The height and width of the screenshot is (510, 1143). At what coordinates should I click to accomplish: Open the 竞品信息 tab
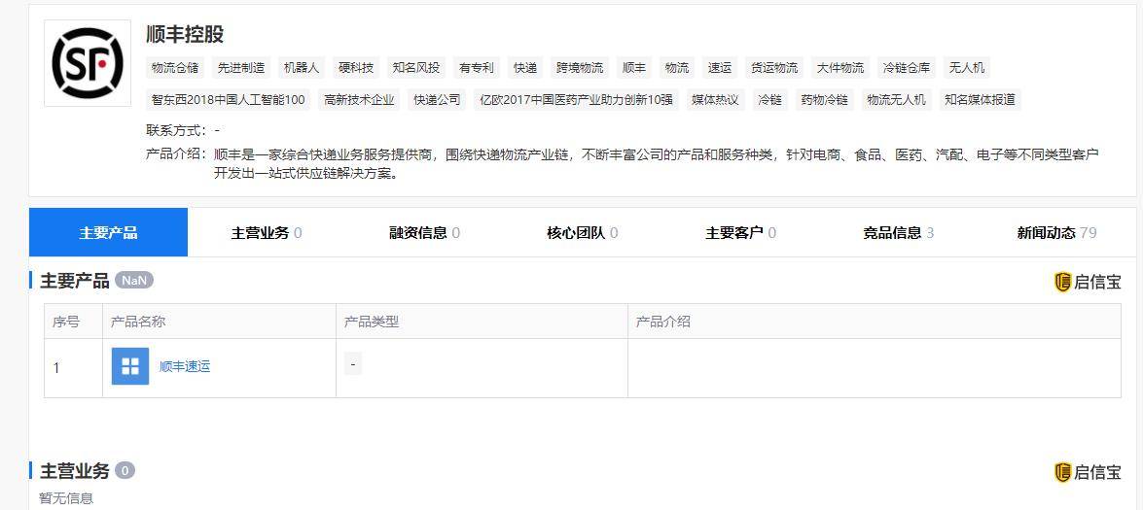click(x=899, y=233)
